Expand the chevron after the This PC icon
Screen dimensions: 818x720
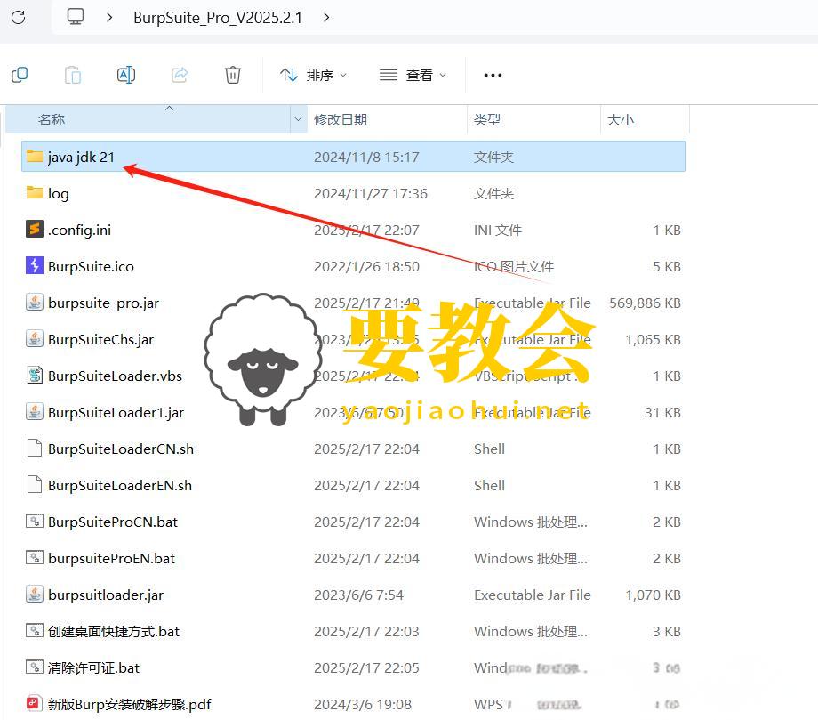(x=109, y=17)
